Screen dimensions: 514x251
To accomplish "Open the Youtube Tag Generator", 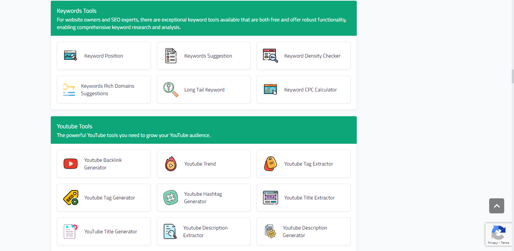I will click(x=104, y=198).
